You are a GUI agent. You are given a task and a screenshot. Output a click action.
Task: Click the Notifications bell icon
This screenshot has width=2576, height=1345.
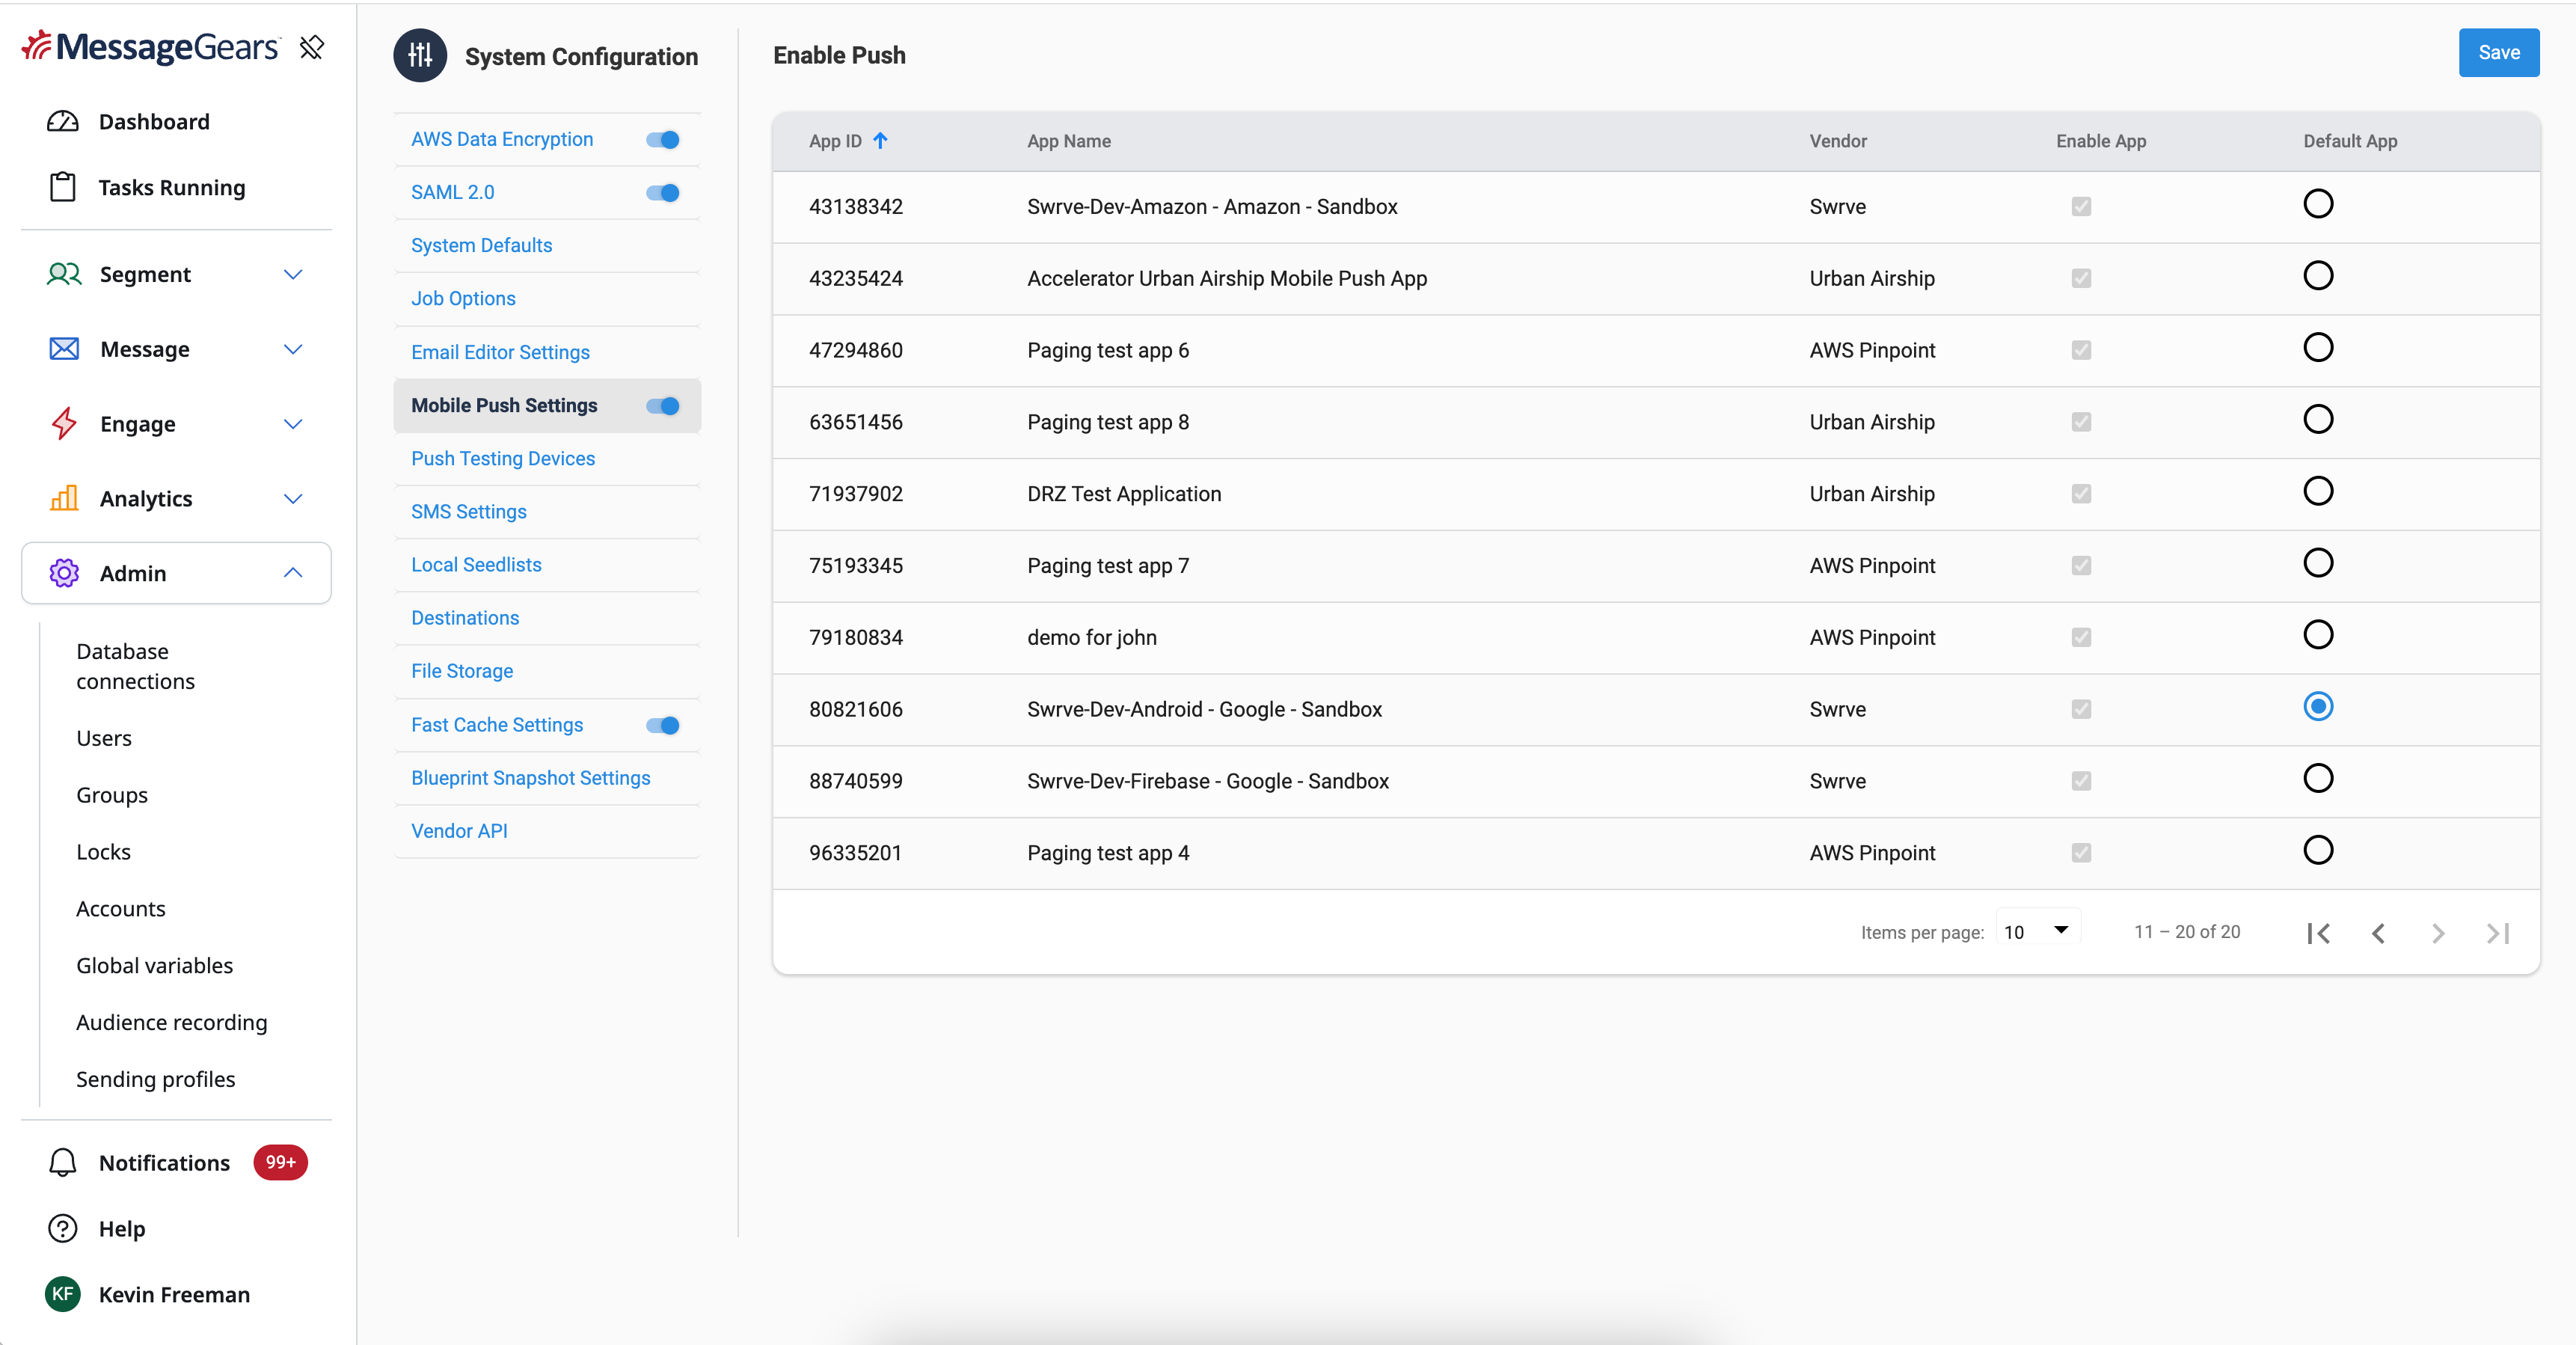[63, 1162]
